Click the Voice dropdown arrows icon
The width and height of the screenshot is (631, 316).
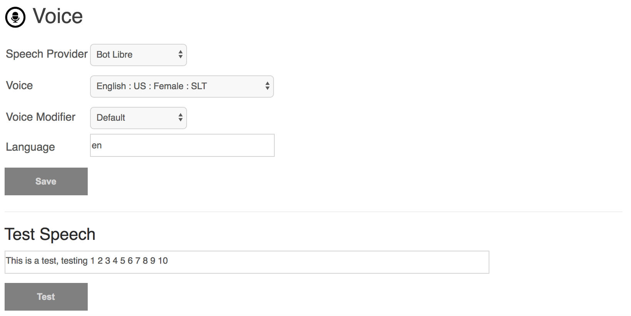(x=267, y=86)
